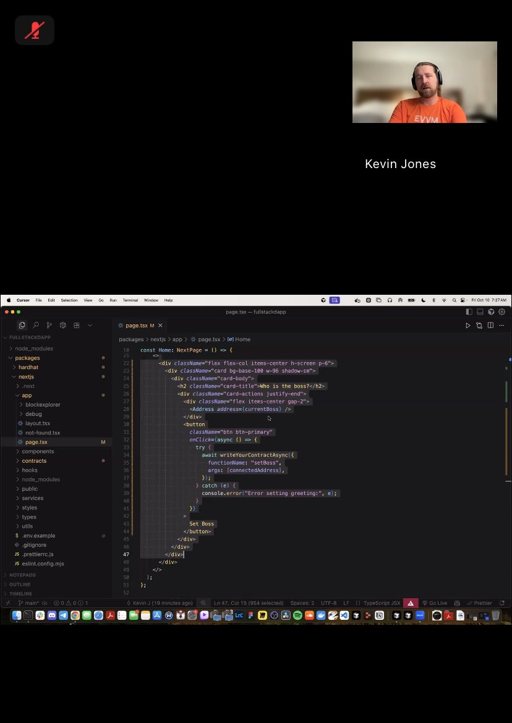Expand the NOTEPADS section
Image resolution: width=512 pixels, height=723 pixels.
pyautogui.click(x=22, y=575)
